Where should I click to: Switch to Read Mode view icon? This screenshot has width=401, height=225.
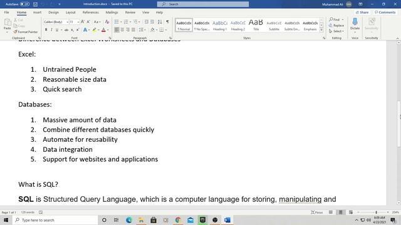tap(331, 212)
